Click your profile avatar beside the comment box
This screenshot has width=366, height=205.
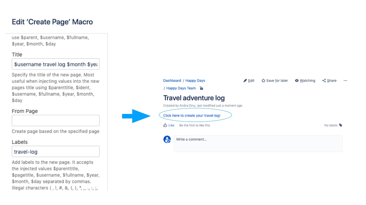(167, 139)
